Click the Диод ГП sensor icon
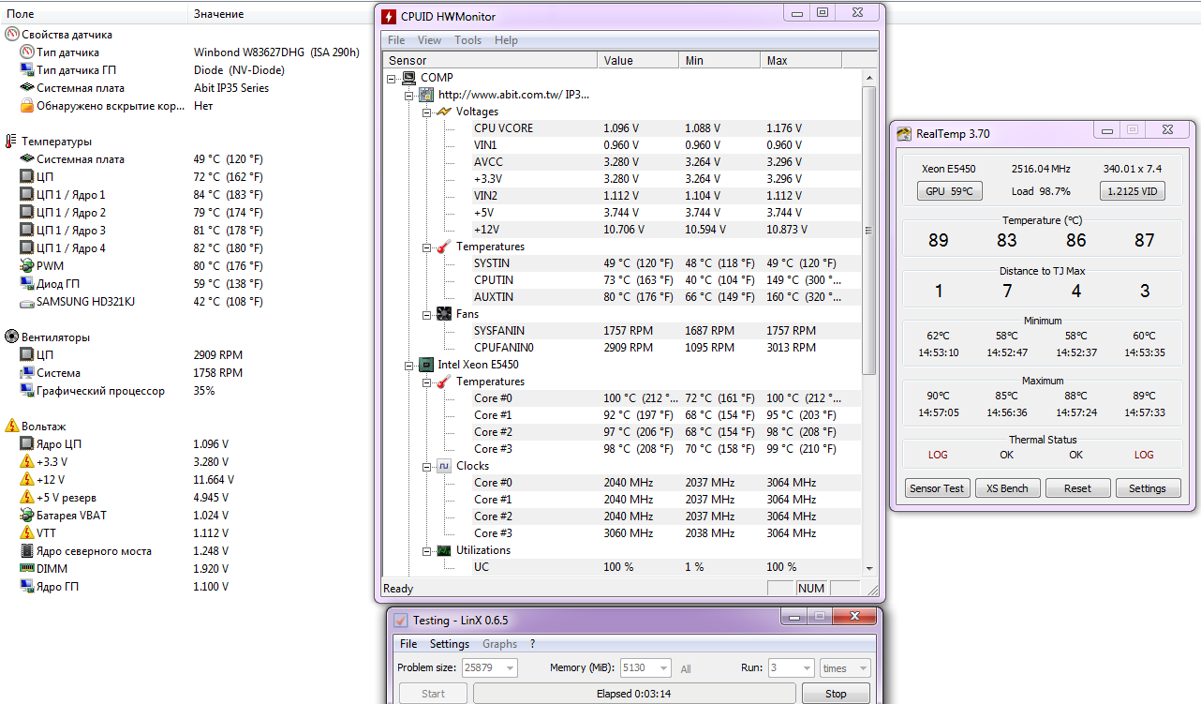The width and height of the screenshot is (1201, 704). [27, 284]
